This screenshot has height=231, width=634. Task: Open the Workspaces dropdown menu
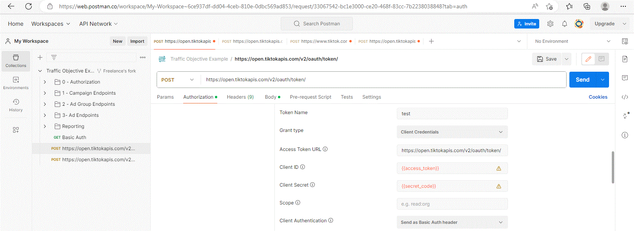coord(51,24)
